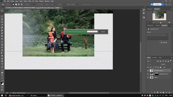
Task: Open the collapsed Actions play icon
Action: pos(144,13)
